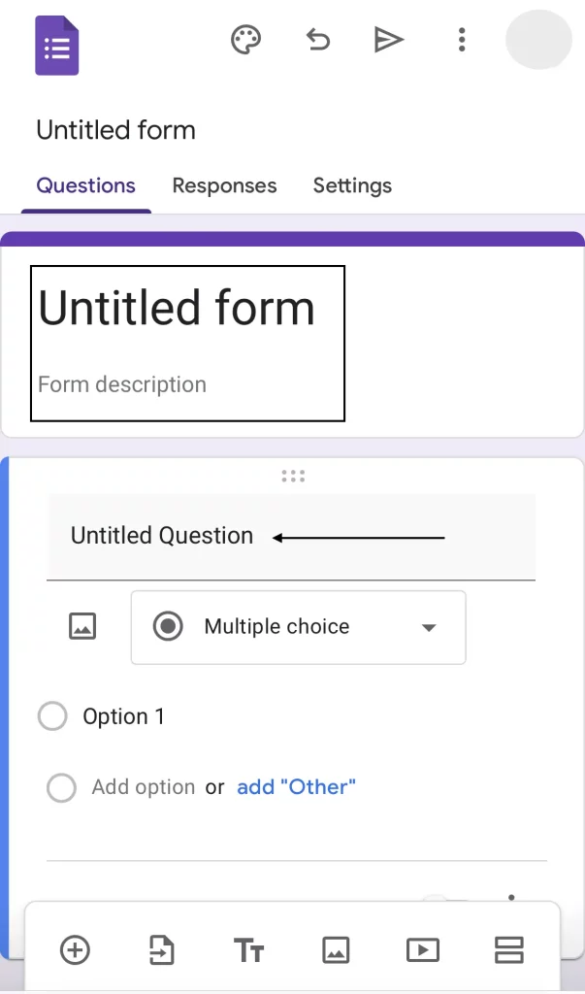
Task: Click the Add question plus icon
Action: 75,949
